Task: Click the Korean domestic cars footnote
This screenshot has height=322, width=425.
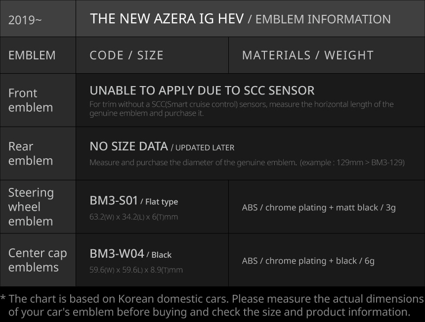Action: pyautogui.click(x=212, y=305)
